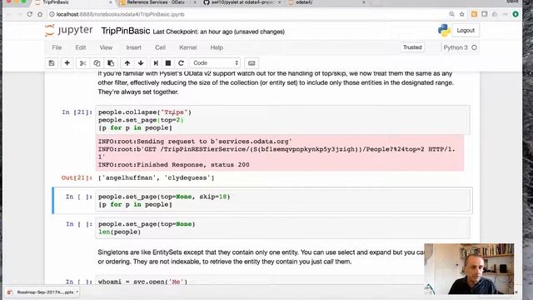Click the green profile icon in the browser

(x=516, y=14)
